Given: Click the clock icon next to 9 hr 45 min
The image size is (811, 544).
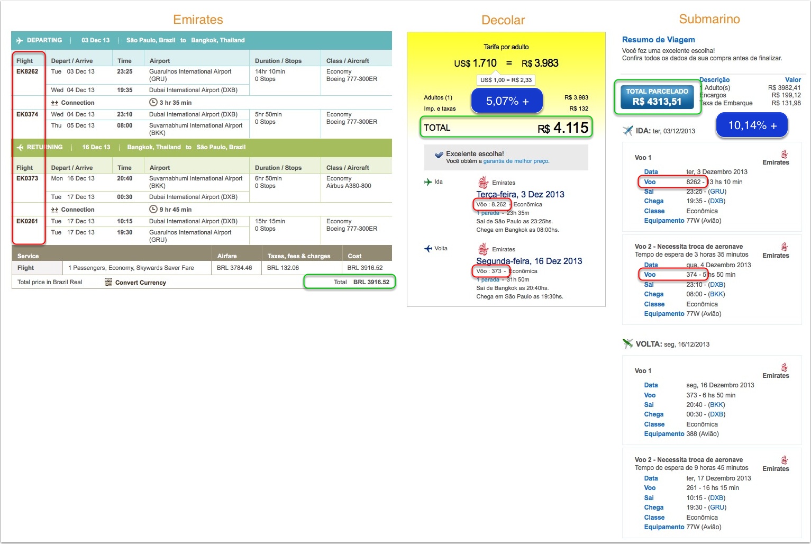Looking at the screenshot, I should coord(153,209).
